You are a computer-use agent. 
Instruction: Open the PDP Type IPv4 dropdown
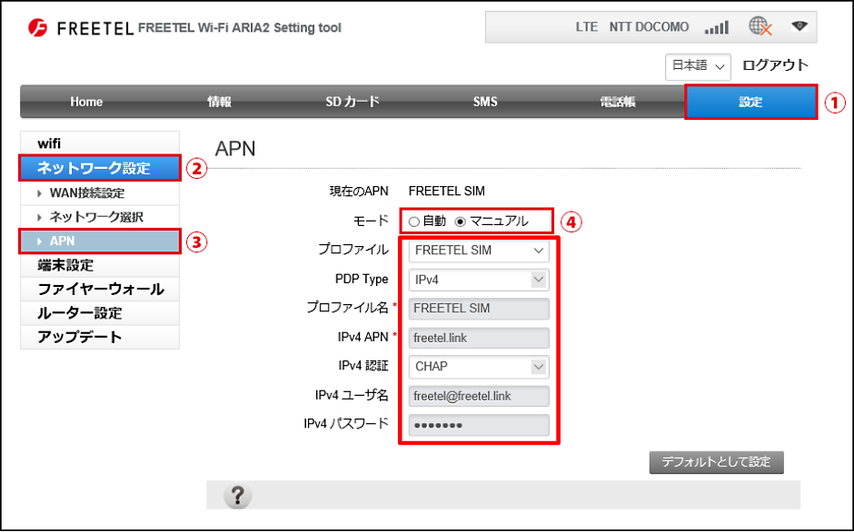(x=479, y=280)
